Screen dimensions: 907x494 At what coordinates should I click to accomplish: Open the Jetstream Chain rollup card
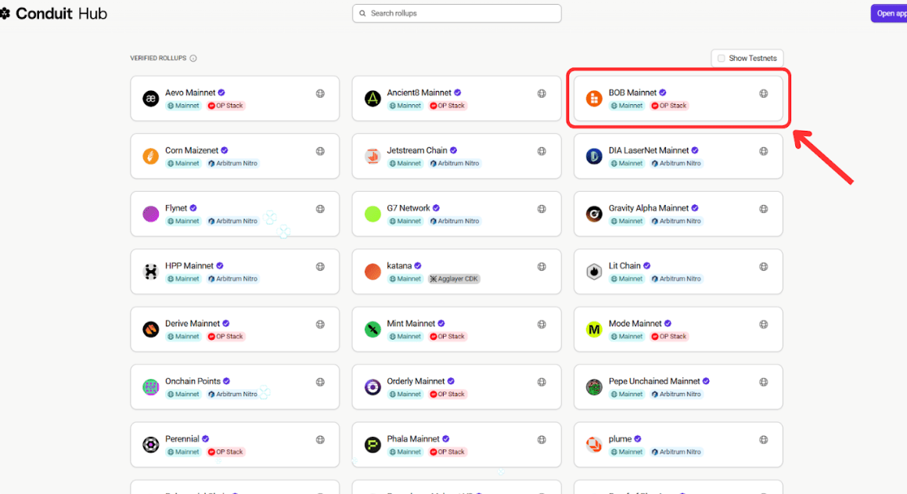click(x=456, y=157)
